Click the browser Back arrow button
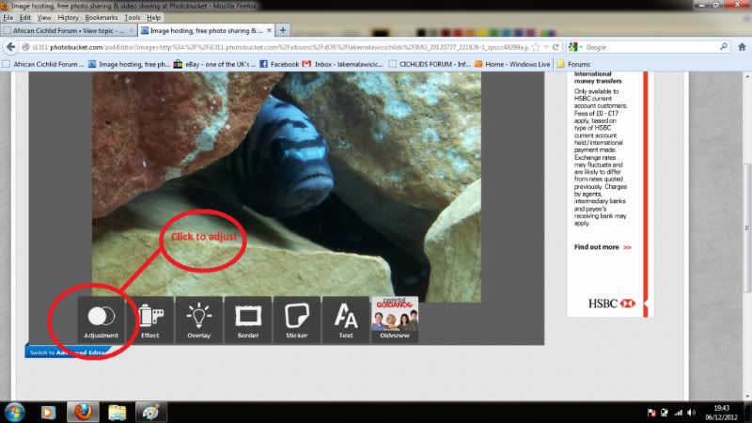This screenshot has width=752, height=423. tap(10, 47)
